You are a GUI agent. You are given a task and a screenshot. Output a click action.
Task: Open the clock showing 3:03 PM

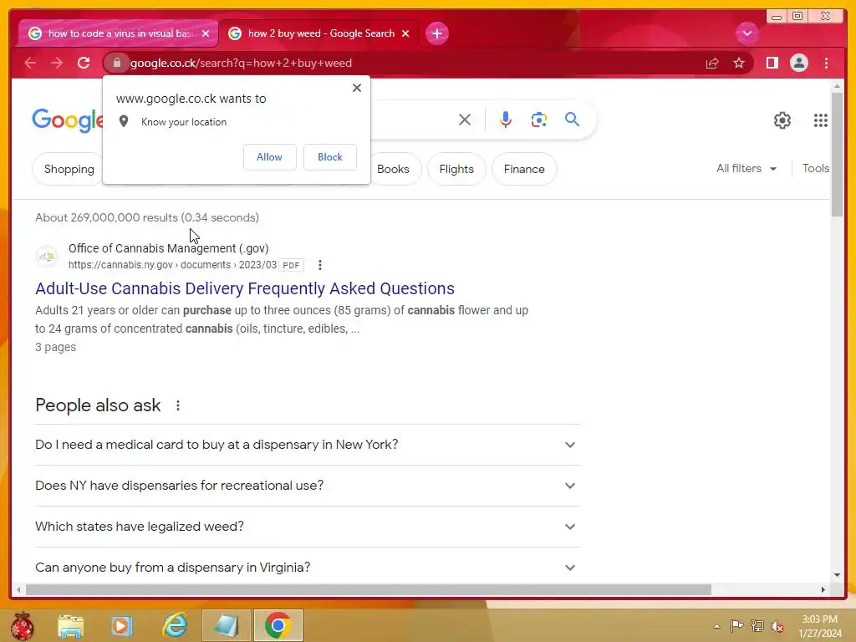point(819,626)
